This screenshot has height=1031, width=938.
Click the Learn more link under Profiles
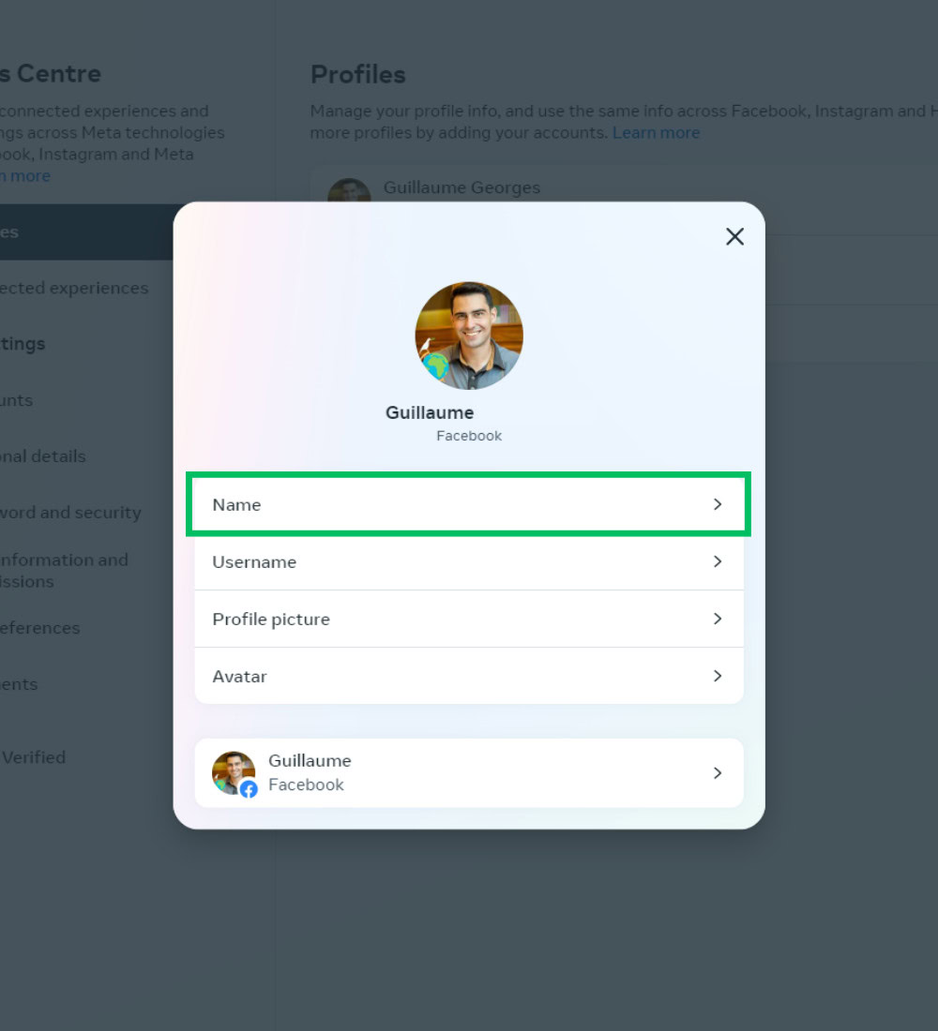tap(656, 132)
